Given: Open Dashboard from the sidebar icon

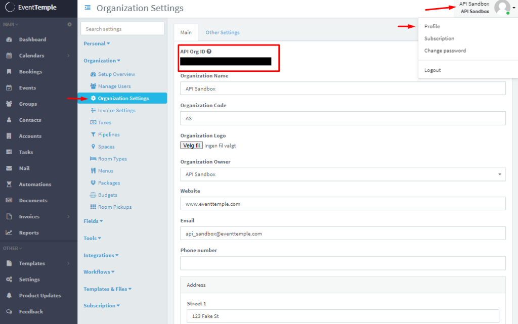Looking at the screenshot, I should tap(9, 39).
